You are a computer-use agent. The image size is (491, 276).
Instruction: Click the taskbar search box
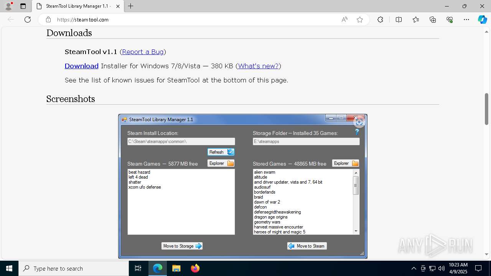coord(74,268)
